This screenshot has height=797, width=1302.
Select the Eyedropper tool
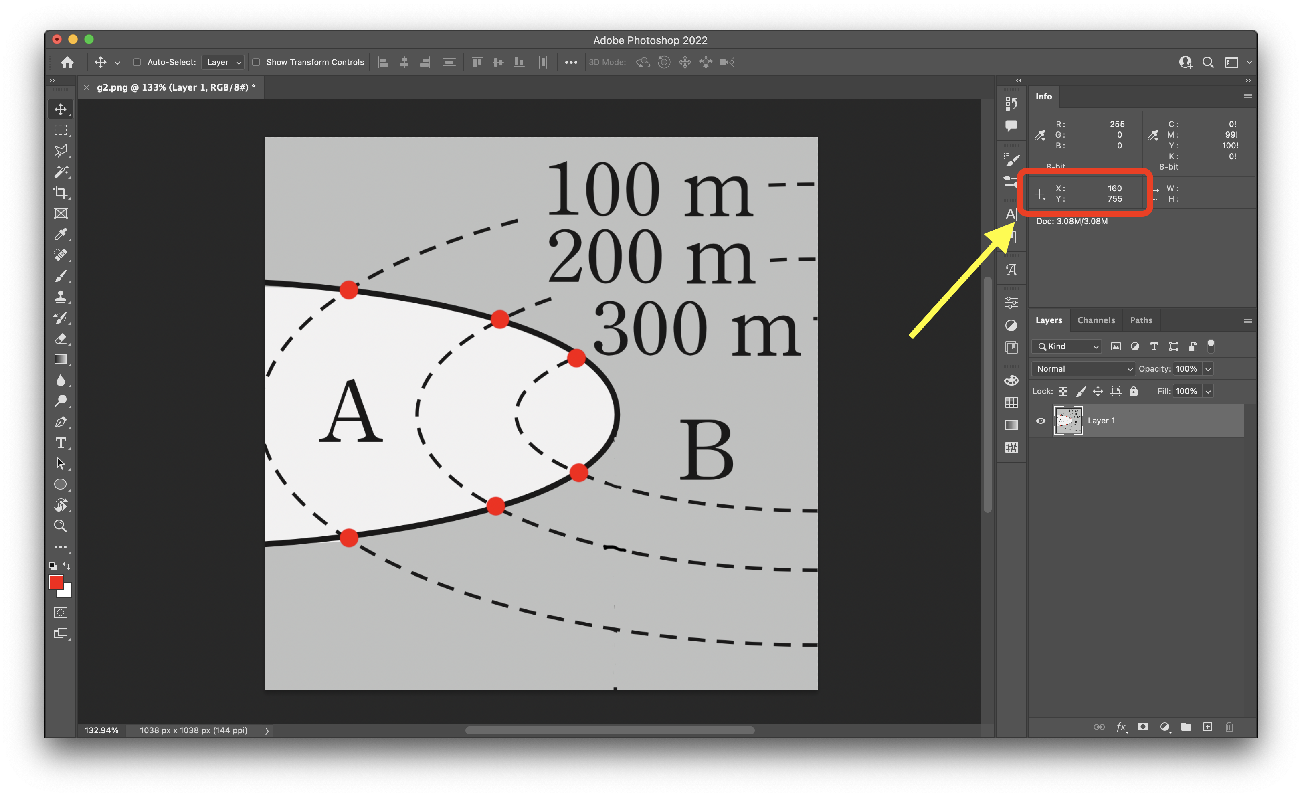[x=60, y=234]
